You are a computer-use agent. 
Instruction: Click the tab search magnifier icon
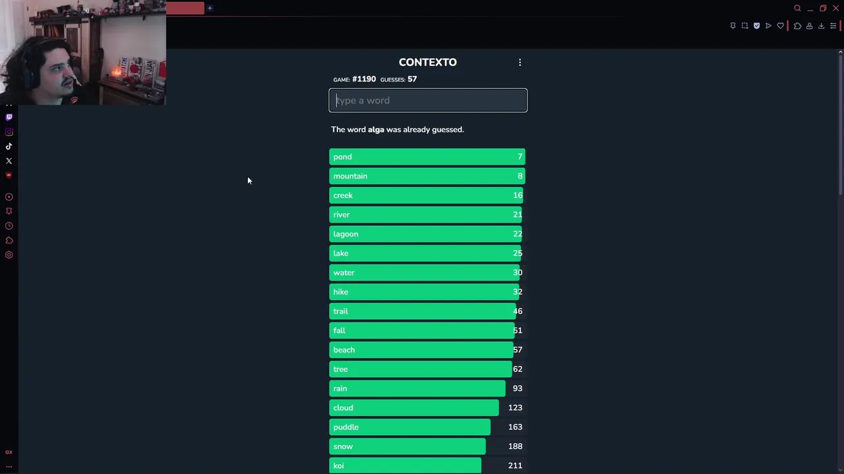tap(797, 8)
